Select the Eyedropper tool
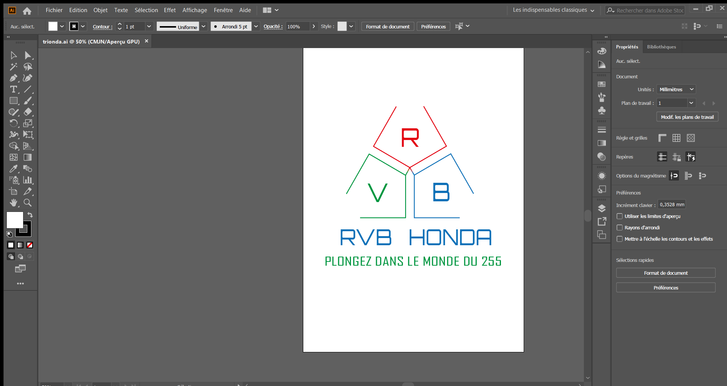Viewport: 727px width, 386px height. (14, 169)
